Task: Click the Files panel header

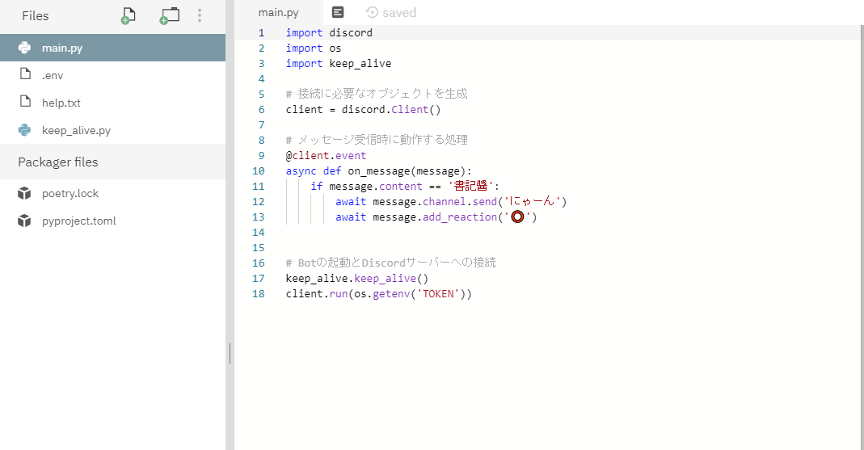Action: point(36,16)
